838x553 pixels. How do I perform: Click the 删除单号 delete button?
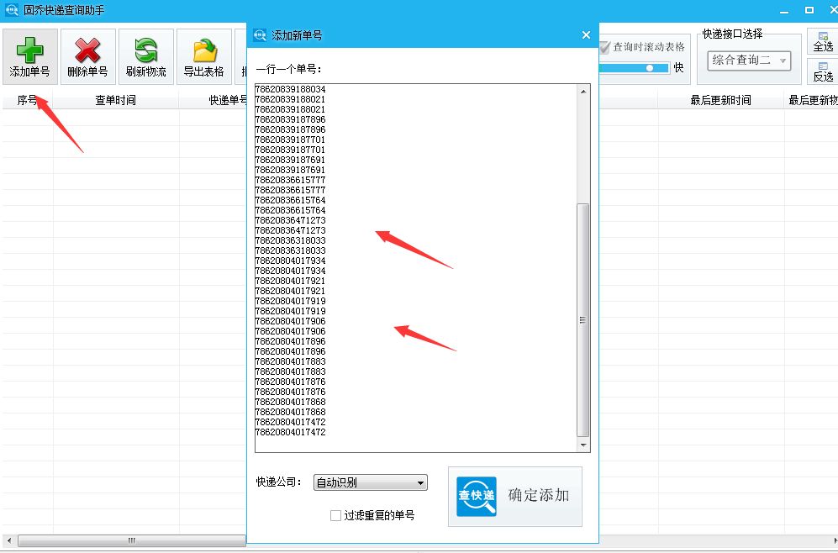[87, 56]
